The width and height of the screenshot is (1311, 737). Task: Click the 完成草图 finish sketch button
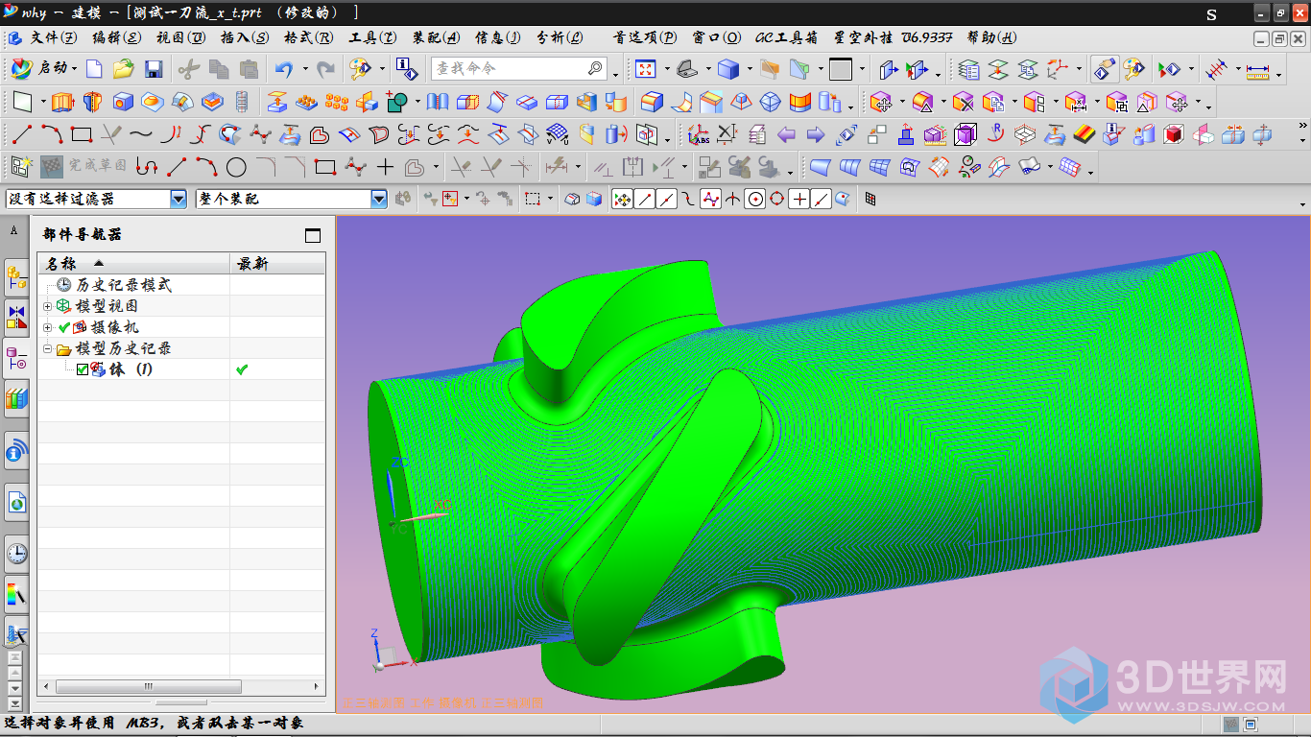(84, 167)
